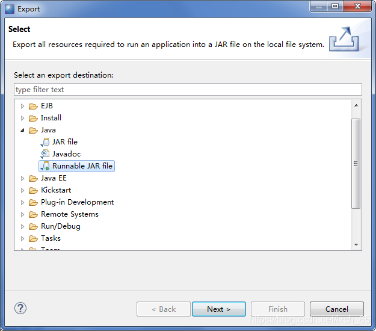Expand the Kickstart category
Viewport: 376px width, 331px height.
tap(22, 190)
